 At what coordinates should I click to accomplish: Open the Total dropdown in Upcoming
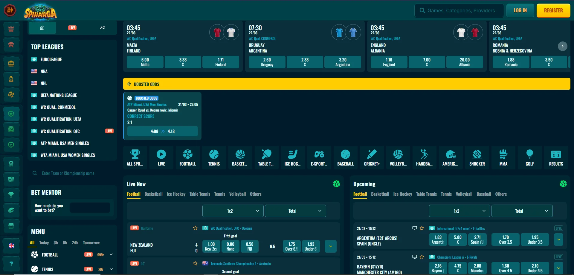(522, 211)
